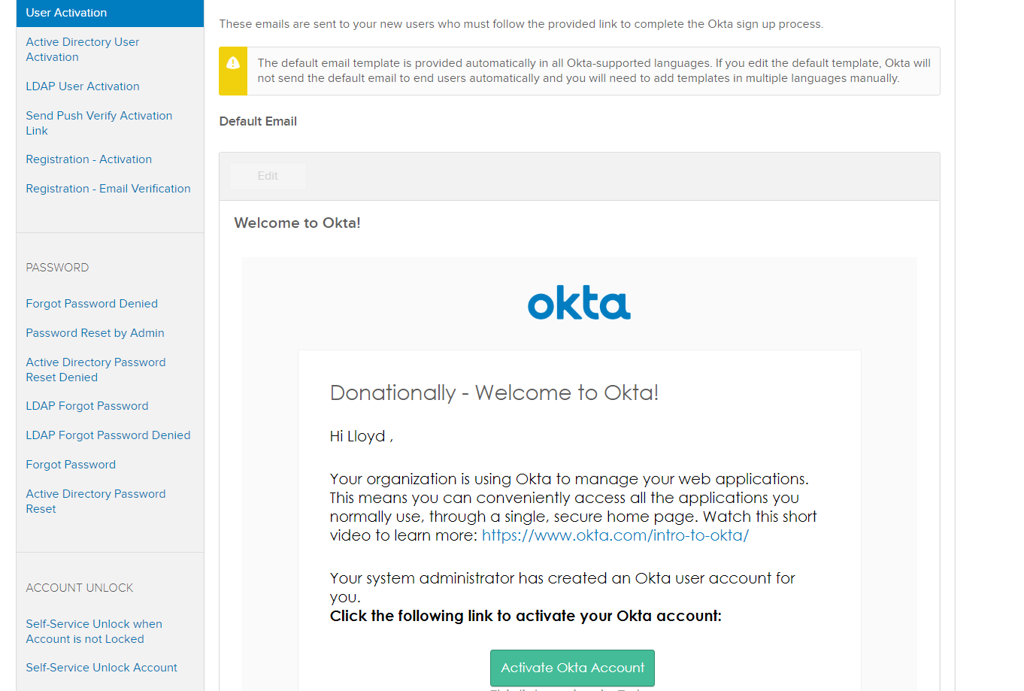Click the PASSWORD section heading
The image size is (1024, 691).
[57, 268]
